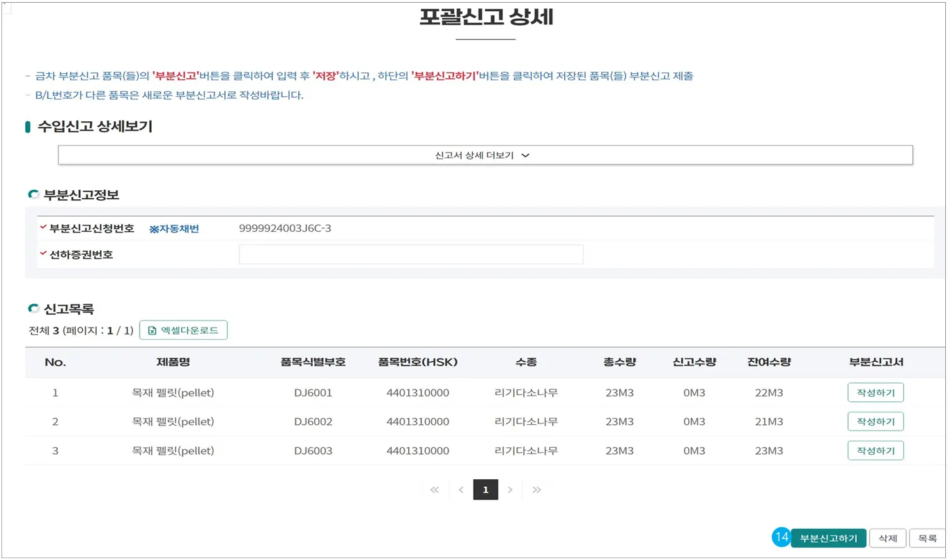This screenshot has width=948, height=560.
Task: Select page 1 in pagination
Action: click(x=485, y=490)
